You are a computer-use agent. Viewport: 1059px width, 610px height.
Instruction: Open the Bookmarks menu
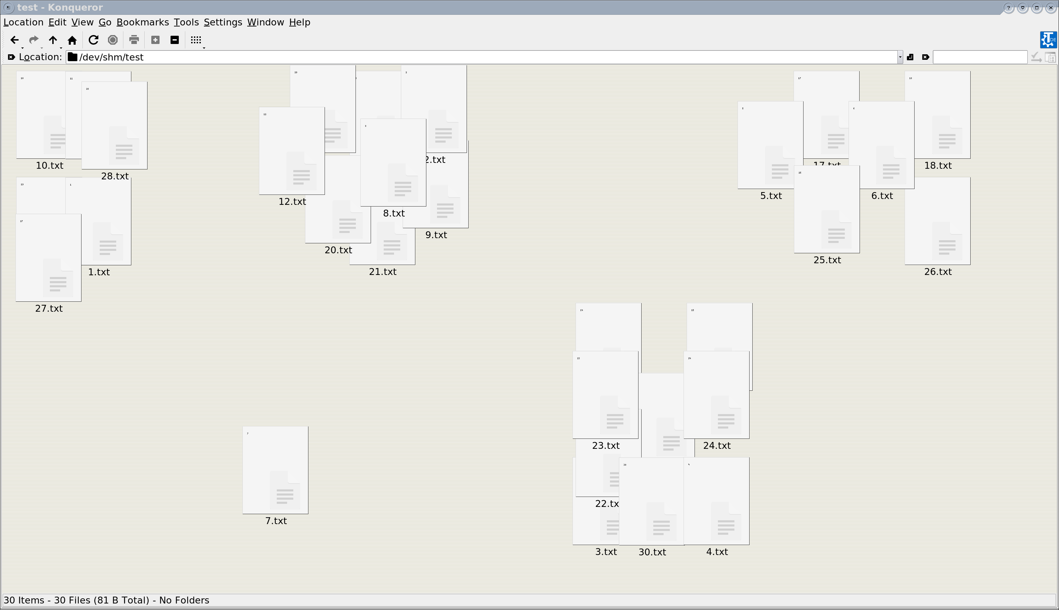(142, 22)
